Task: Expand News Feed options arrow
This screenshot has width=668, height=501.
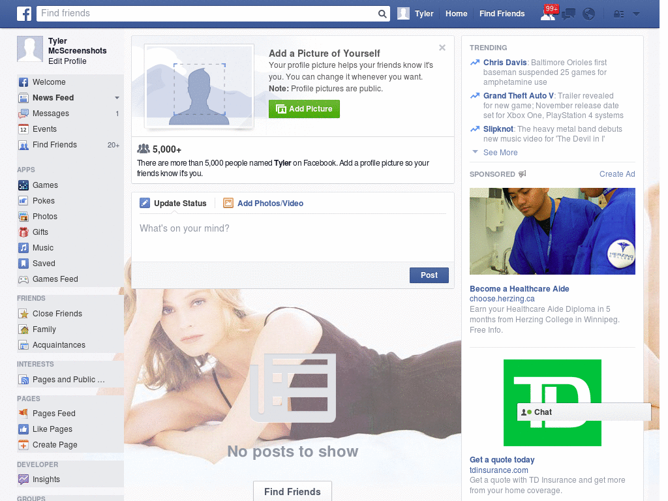Action: tap(117, 98)
